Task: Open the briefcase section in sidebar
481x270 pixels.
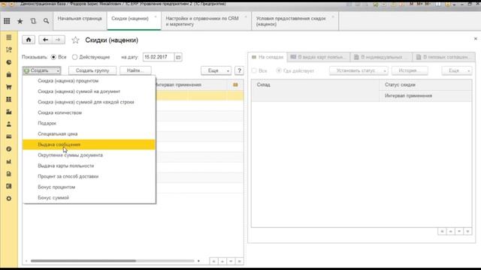Action: [x=8, y=74]
